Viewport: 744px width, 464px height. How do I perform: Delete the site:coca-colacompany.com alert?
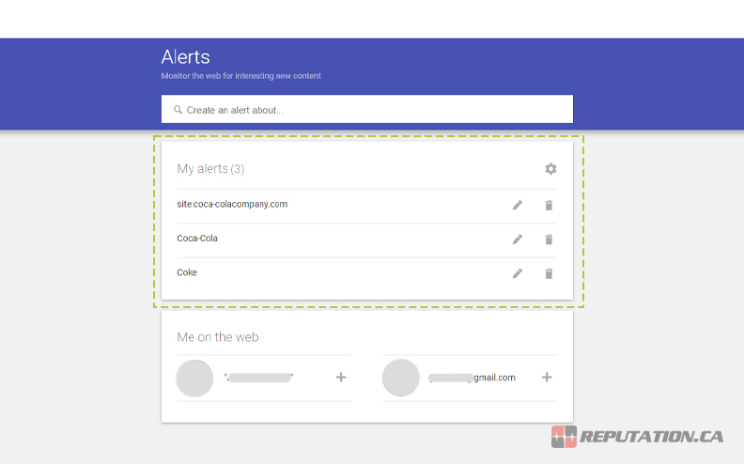pyautogui.click(x=549, y=205)
